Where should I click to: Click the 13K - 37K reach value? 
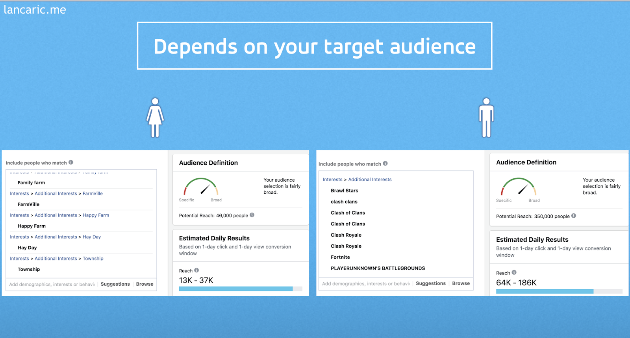[196, 280]
